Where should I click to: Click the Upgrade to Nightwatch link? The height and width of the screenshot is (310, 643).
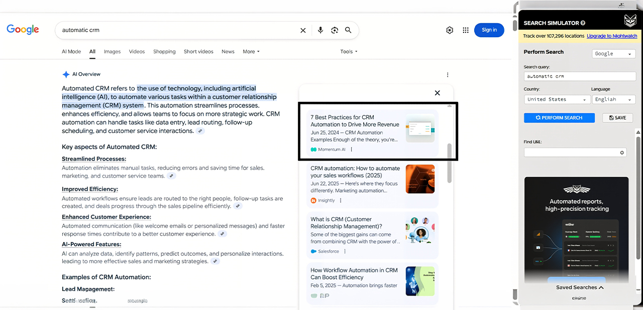click(611, 36)
